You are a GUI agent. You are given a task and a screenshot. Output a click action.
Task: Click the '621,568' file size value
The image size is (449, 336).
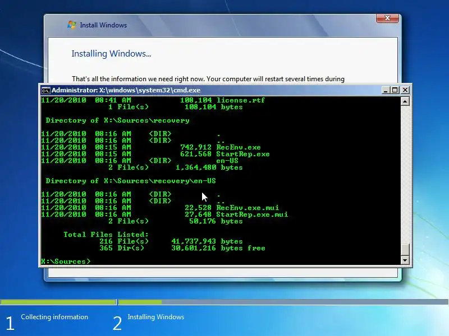(x=196, y=154)
